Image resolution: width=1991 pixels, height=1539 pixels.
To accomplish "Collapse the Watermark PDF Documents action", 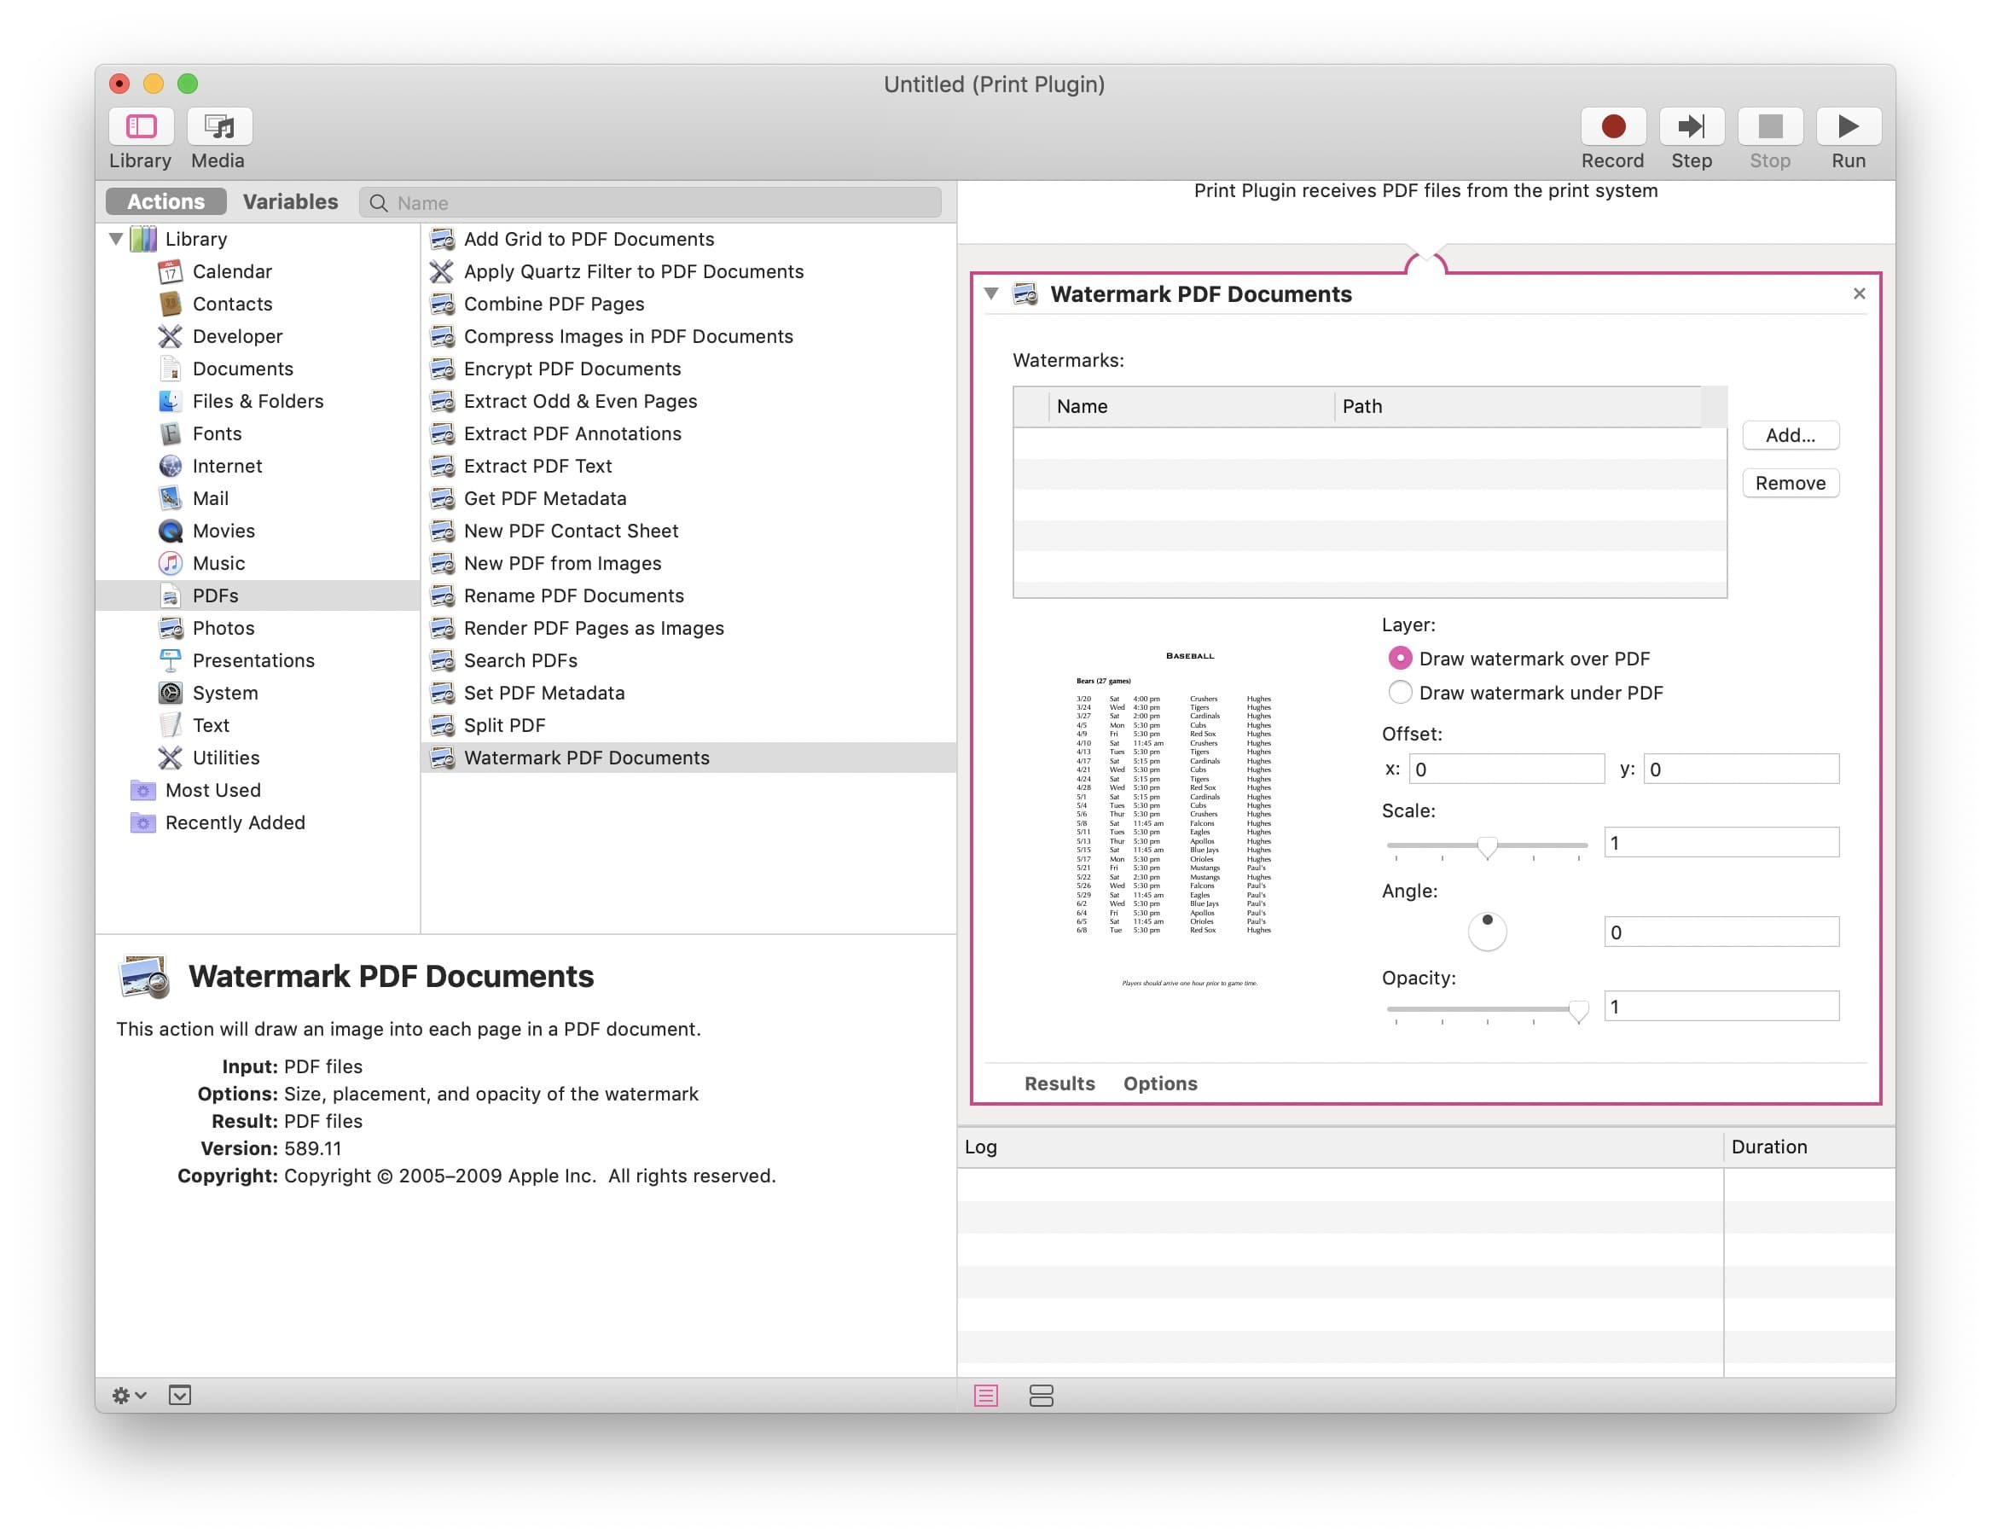I will pos(991,293).
